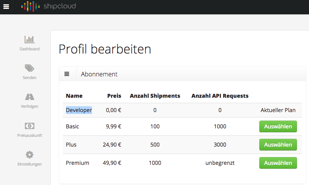Click the Verfolgen road icon

tap(30, 97)
